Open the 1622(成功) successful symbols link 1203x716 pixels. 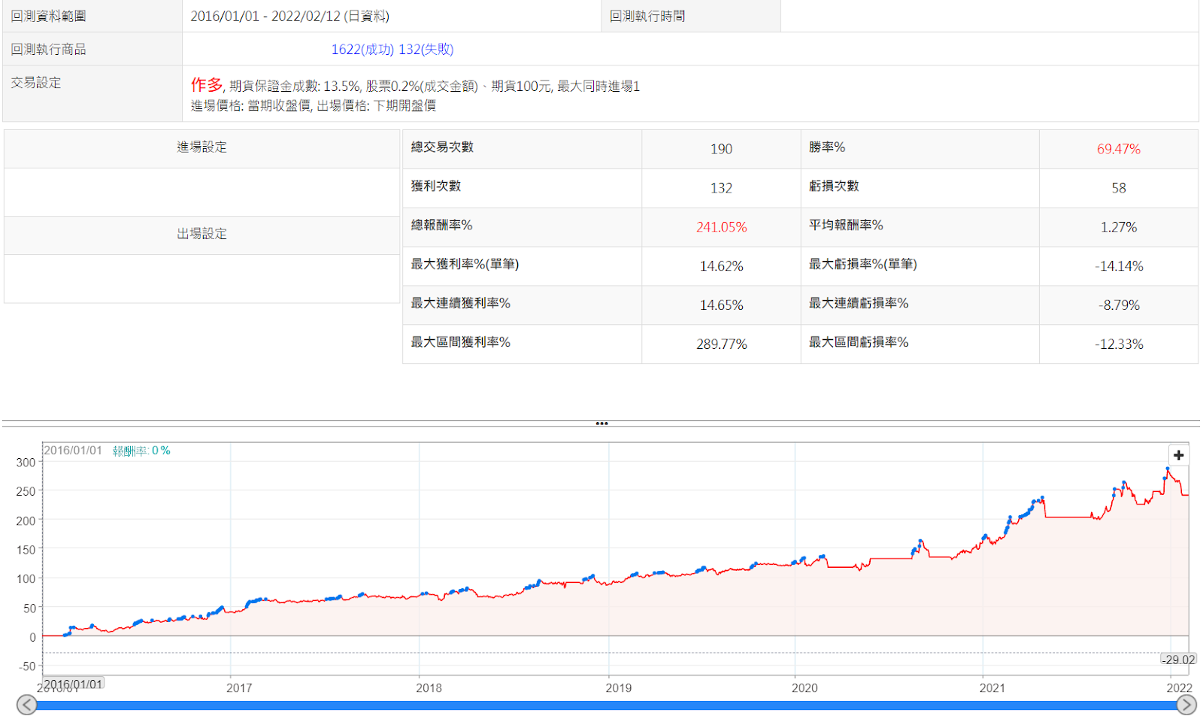click(362, 49)
